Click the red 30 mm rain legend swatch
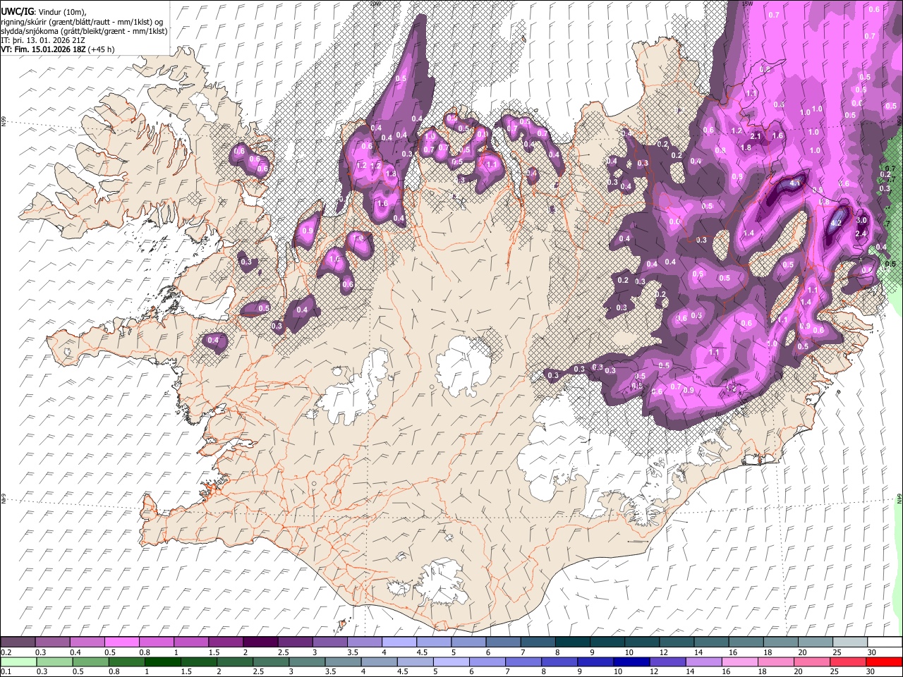This screenshot has width=903, height=677. 884,661
